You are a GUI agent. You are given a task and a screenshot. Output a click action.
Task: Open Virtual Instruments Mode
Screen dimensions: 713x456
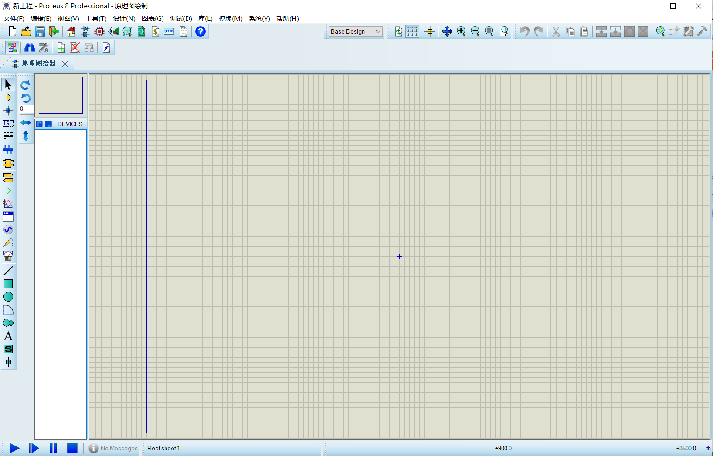tap(8, 256)
